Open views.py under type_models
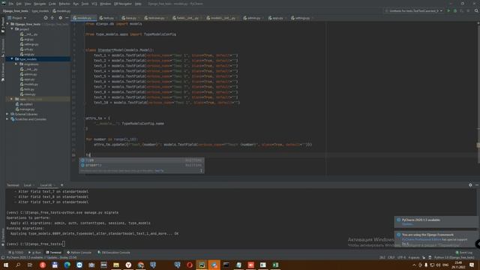480x270 pixels. click(x=28, y=94)
